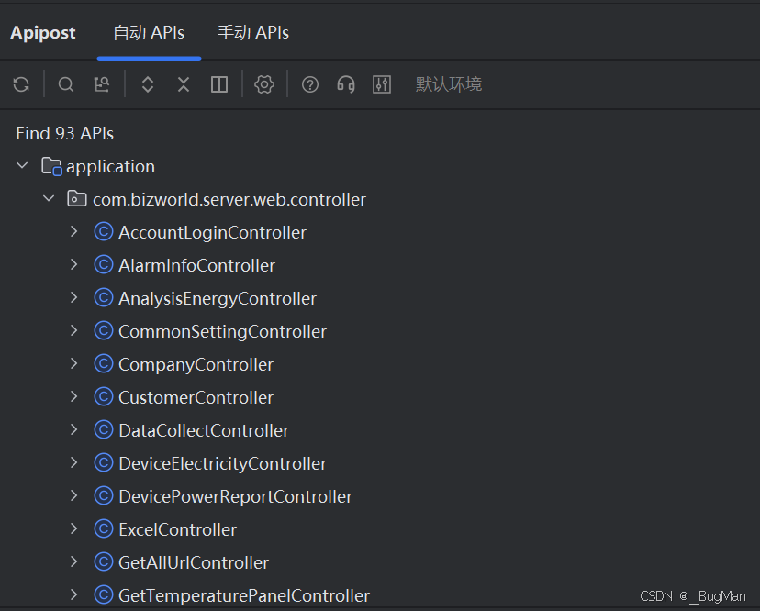Select the 默认环境 environment label
This screenshot has width=760, height=611.
pyautogui.click(x=449, y=84)
